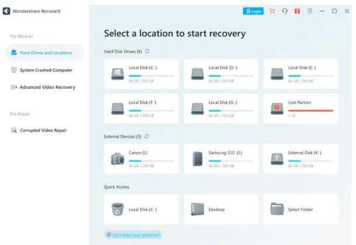Image resolution: width=356 pixels, height=245 pixels.
Task: Switch to Advanced Video Recovery
Action: pos(47,87)
